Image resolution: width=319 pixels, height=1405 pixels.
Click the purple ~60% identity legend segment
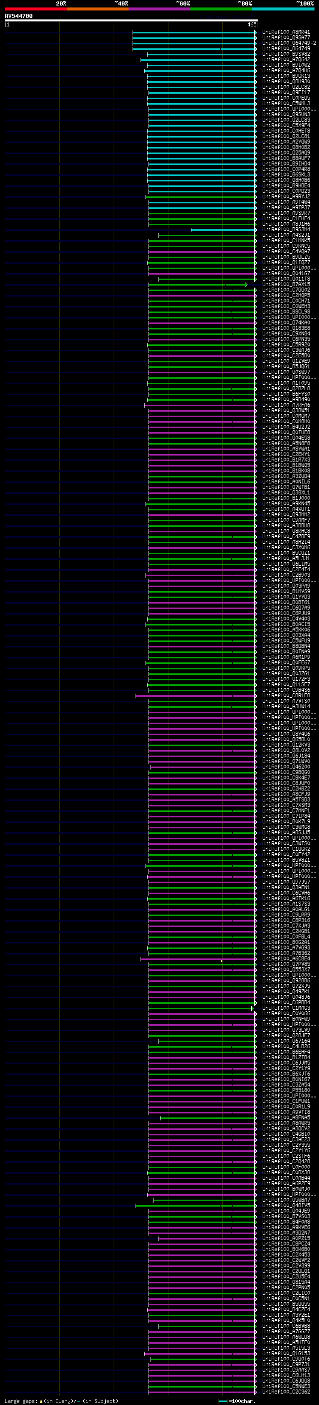click(160, 9)
